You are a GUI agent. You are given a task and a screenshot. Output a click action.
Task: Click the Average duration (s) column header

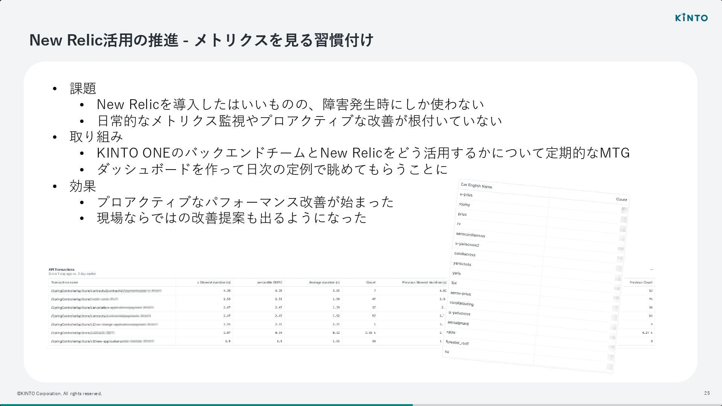tap(324, 282)
